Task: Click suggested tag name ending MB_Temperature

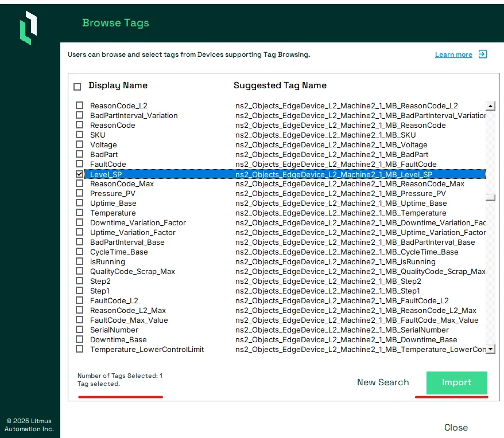Action: point(341,213)
